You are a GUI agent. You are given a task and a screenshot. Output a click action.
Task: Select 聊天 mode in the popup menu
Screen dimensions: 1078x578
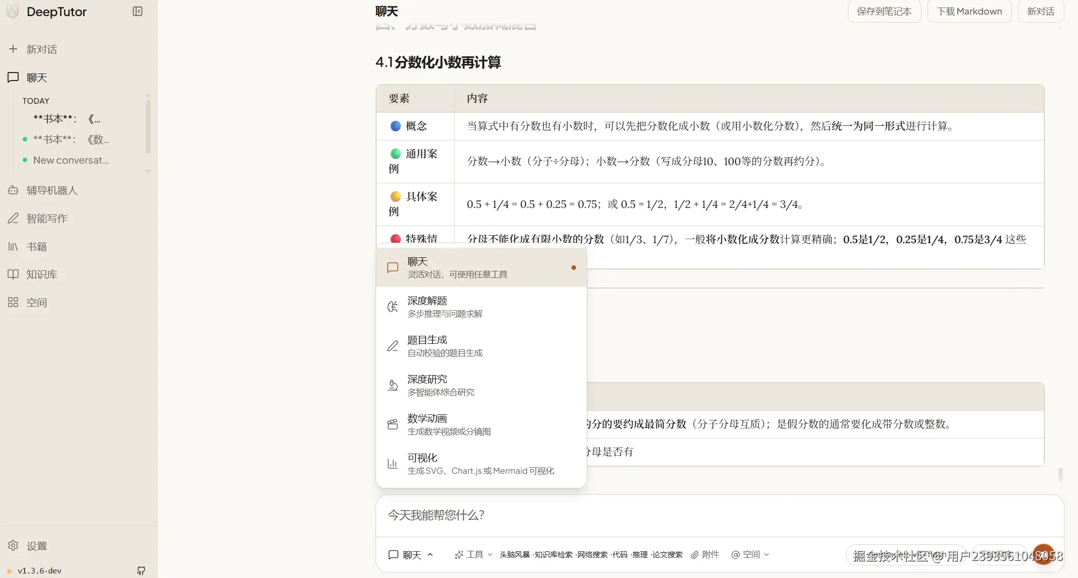point(481,267)
